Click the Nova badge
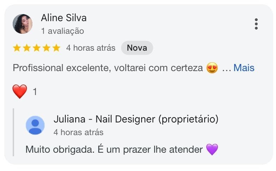This screenshot has height=171, width=276. coord(137,48)
